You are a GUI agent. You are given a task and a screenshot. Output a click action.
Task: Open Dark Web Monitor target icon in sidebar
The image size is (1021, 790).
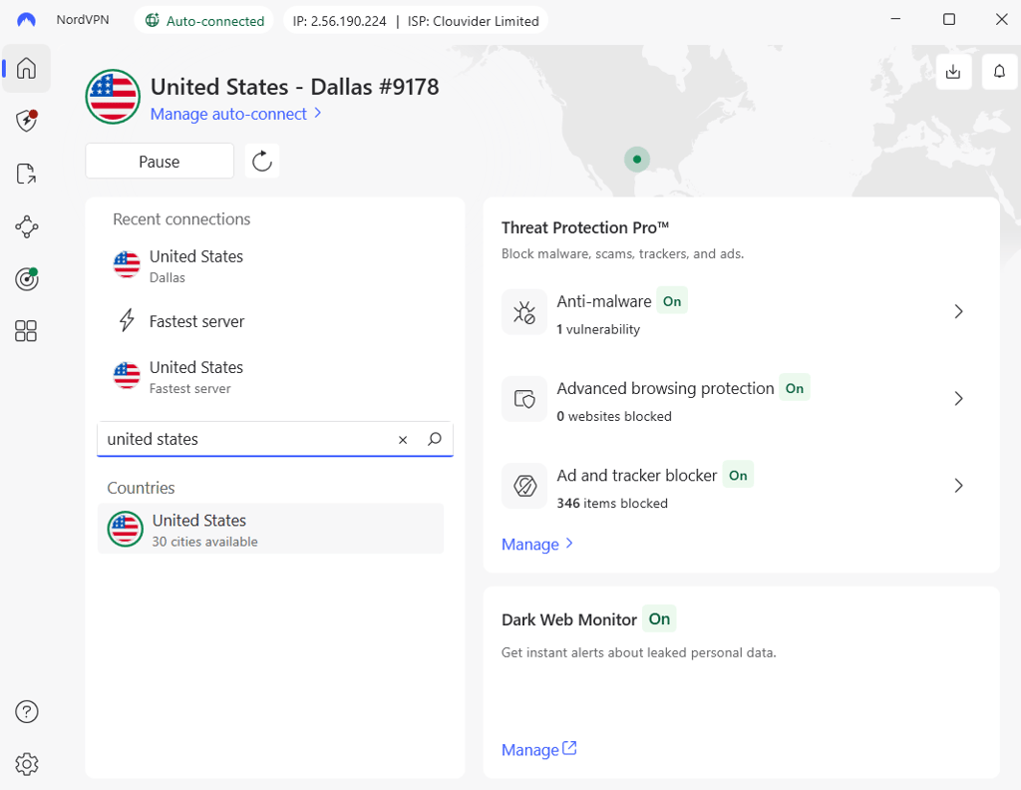pos(27,278)
